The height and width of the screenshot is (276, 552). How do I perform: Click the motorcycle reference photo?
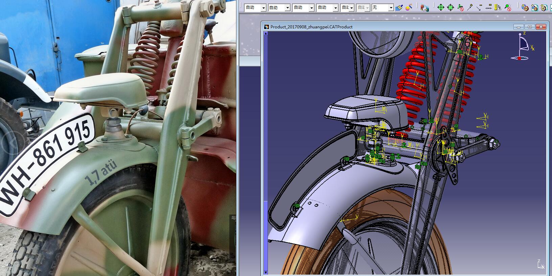118,138
